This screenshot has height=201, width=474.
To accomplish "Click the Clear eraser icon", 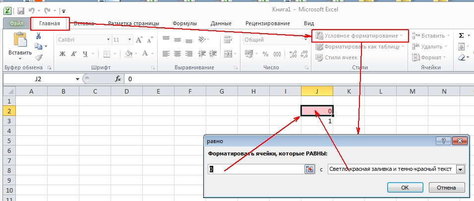I will (x=462, y=57).
